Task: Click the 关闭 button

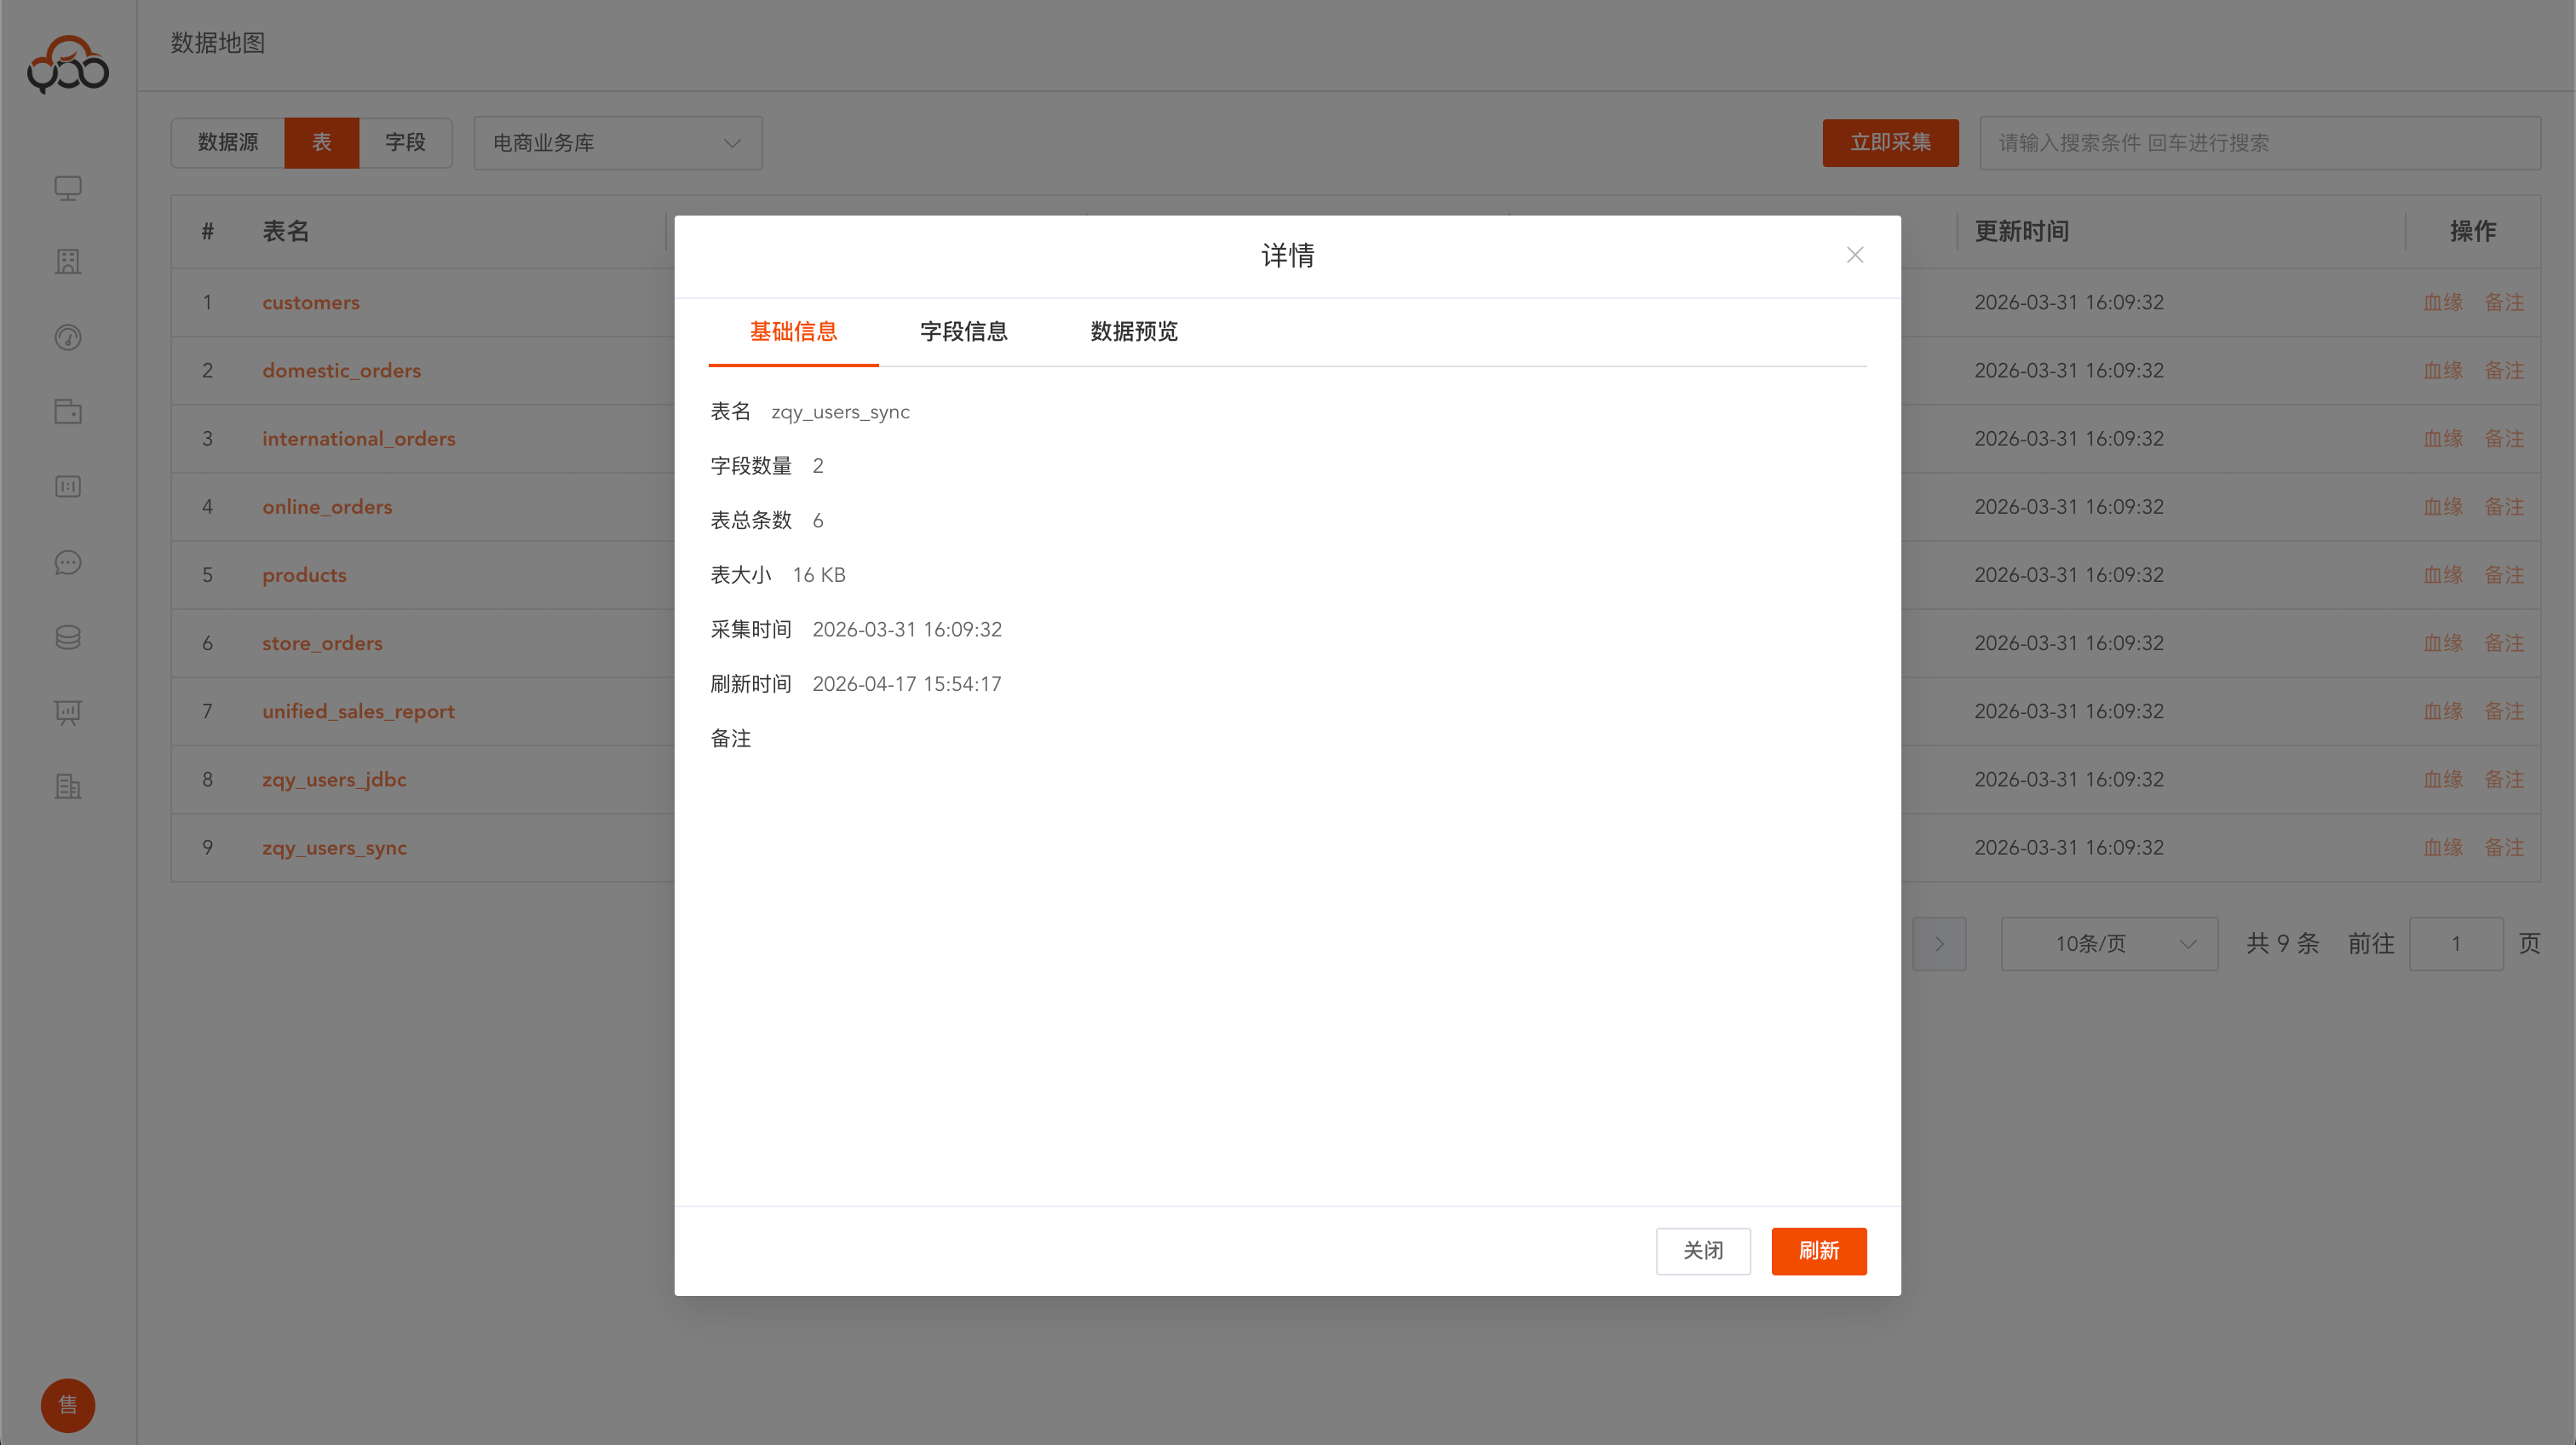Action: (x=1702, y=1250)
